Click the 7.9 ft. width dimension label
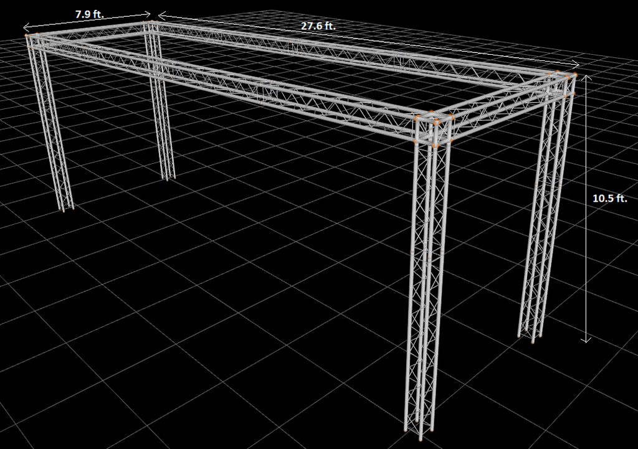638x449 pixels. coord(90,14)
